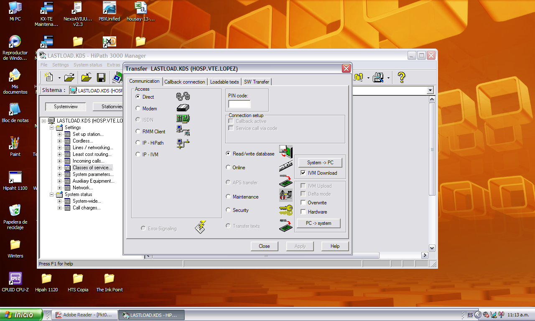Open the Sistema combo box dropdown
Image resolution: width=535 pixels, height=321 pixels.
(x=430, y=90)
